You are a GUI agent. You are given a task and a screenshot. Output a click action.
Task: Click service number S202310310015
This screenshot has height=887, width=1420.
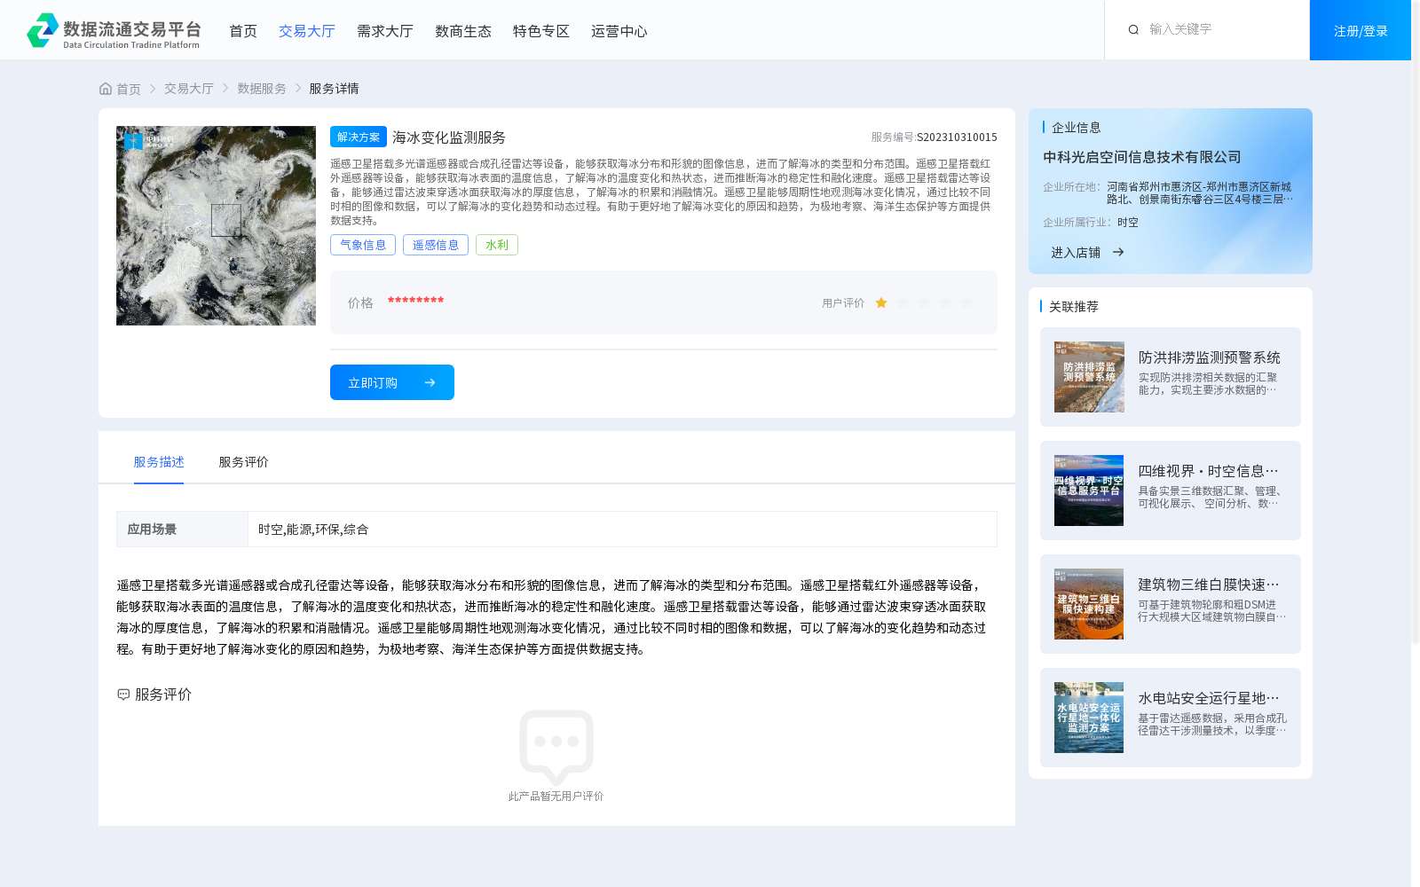[957, 137]
